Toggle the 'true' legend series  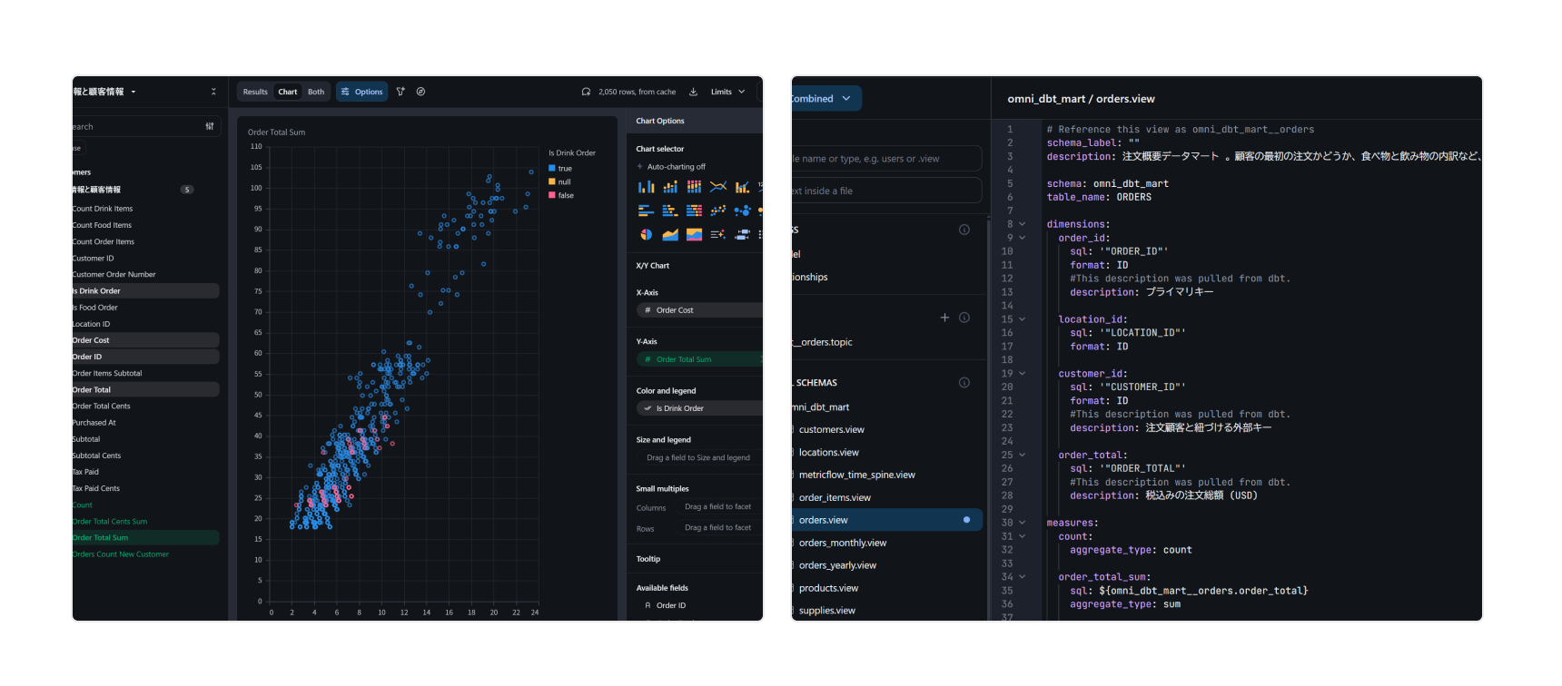564,169
